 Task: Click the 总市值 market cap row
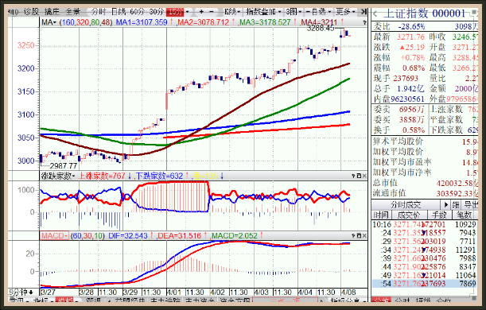tap(425, 183)
